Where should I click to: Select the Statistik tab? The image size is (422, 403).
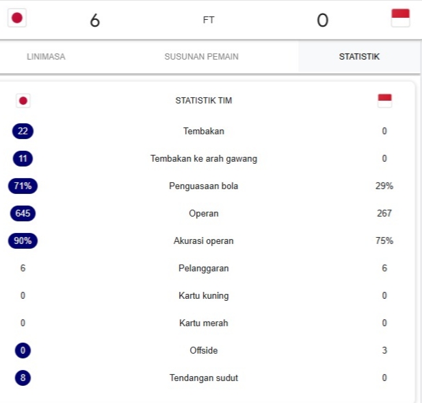[x=359, y=57]
